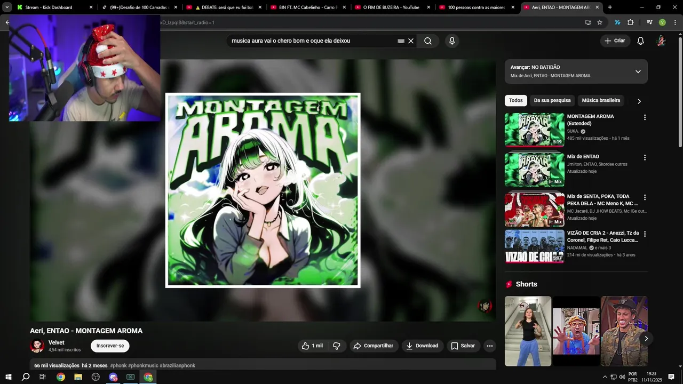683x384 pixels.
Task: Open File Explorer from taskbar
Action: 78,377
